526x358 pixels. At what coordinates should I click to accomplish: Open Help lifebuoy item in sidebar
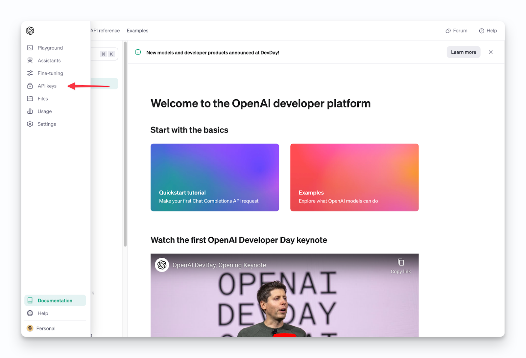[43, 313]
